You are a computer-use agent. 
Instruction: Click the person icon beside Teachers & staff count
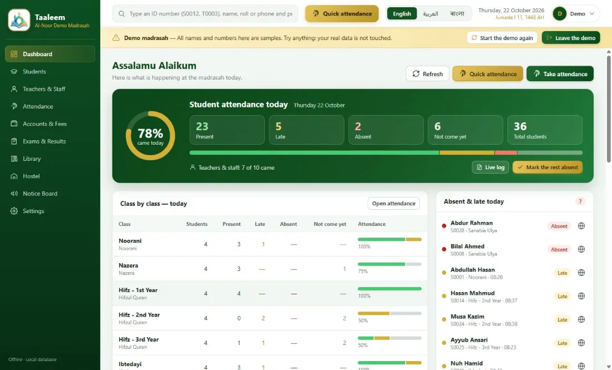(193, 167)
